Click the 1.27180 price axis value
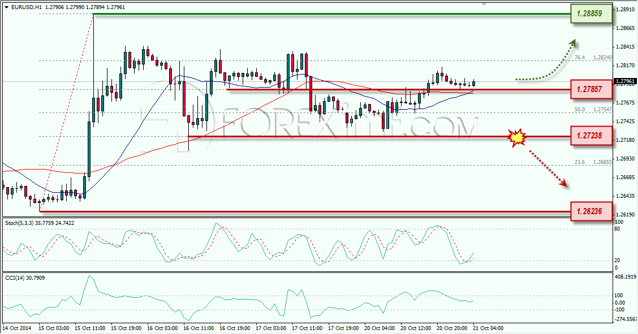Screen dimensions: 638x334 tap(626, 140)
